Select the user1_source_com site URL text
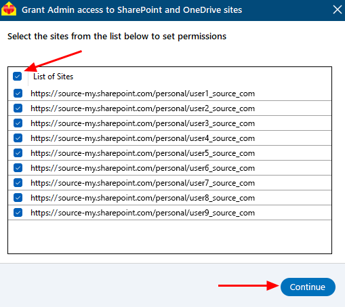This screenshot has width=345, height=307. click(142, 94)
